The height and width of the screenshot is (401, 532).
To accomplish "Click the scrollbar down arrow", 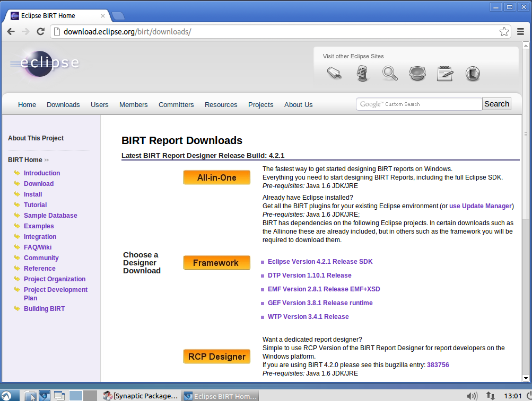I will (x=526, y=378).
